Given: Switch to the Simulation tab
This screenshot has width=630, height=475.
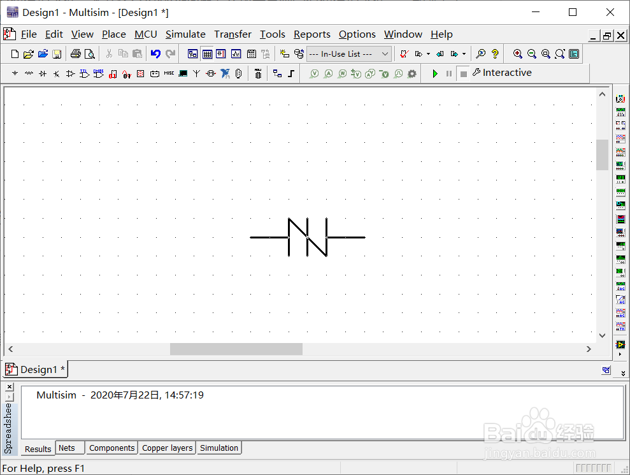Looking at the screenshot, I should click(x=219, y=448).
